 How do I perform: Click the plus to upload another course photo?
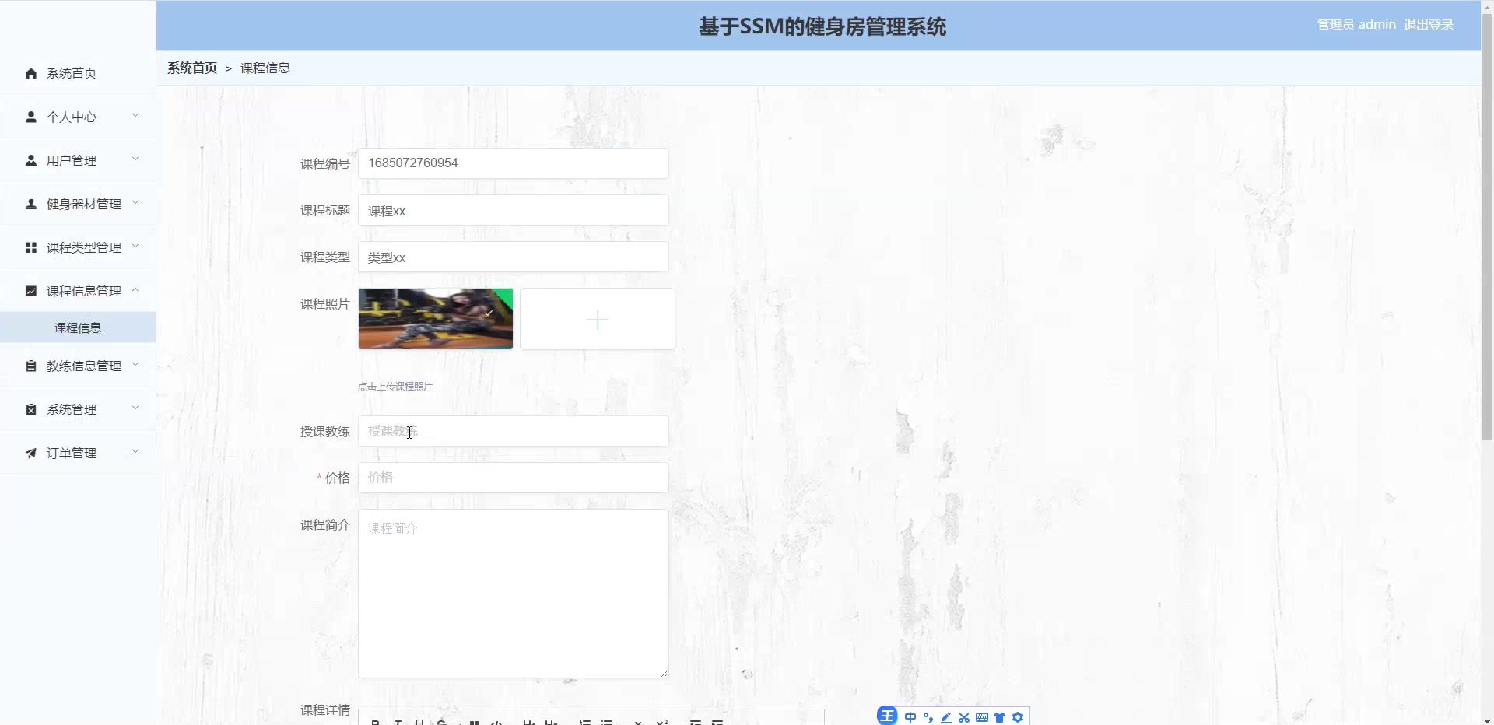click(x=598, y=320)
